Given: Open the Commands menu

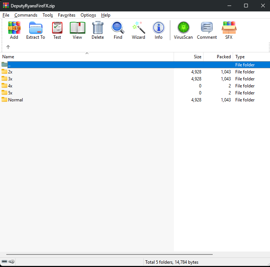Looking at the screenshot, I should coord(26,15).
